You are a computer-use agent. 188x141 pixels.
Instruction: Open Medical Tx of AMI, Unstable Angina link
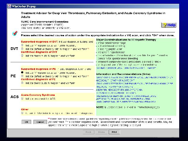[x=123, y=99]
